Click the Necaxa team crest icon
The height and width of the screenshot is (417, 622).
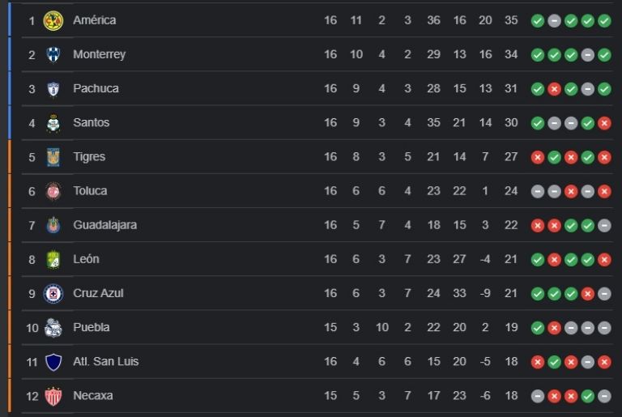point(53,396)
